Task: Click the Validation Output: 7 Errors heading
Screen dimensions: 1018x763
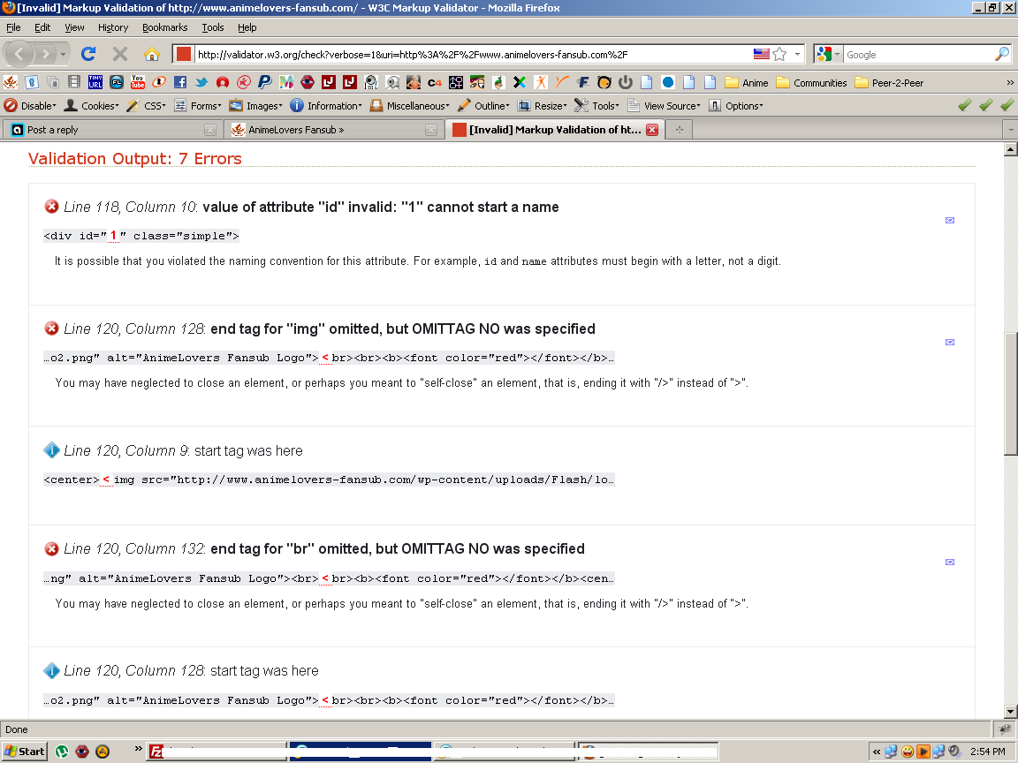Action: point(135,158)
